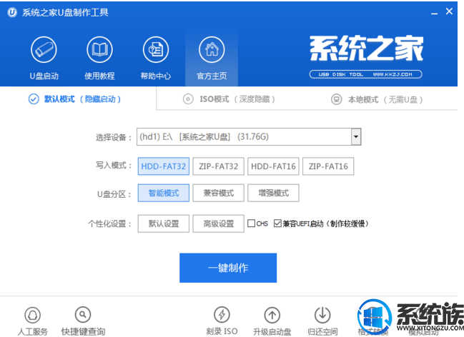Switch to ISO模式 (深度隐藏) tab
The width and height of the screenshot is (464, 337).
229,99
